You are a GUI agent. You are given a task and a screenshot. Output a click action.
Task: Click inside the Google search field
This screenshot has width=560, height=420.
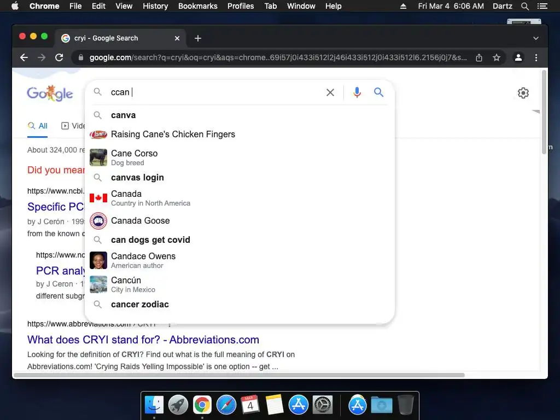click(x=214, y=92)
